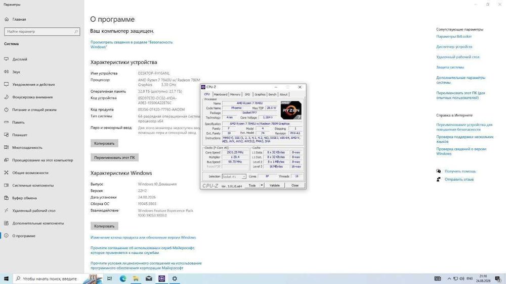Show hidden tray icons chevron
Viewport: 506px width, 284px height.
coord(449,278)
